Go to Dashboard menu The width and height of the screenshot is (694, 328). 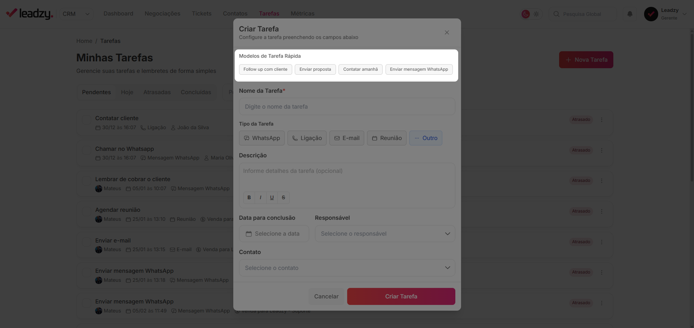[x=118, y=13]
